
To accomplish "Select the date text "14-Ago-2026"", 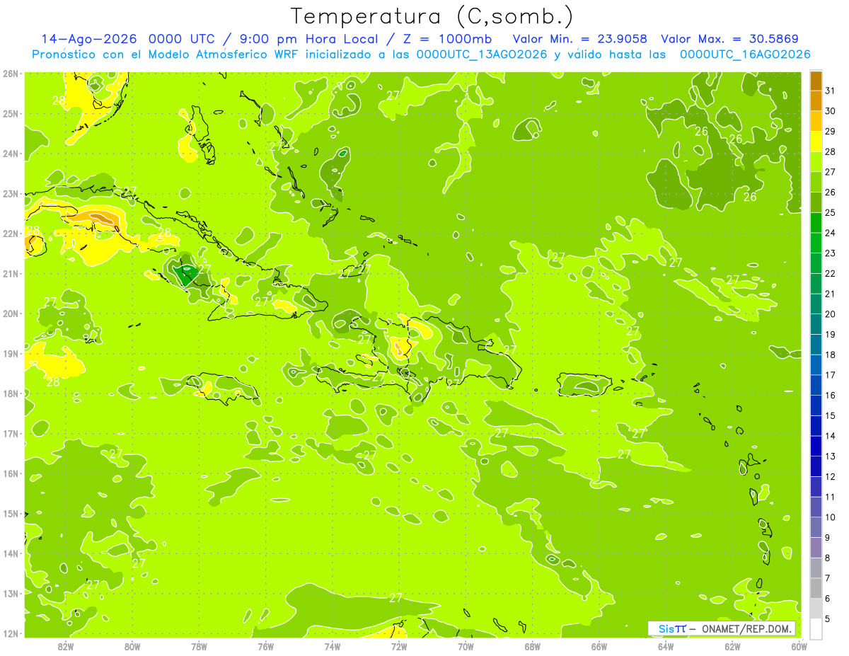I will point(89,39).
